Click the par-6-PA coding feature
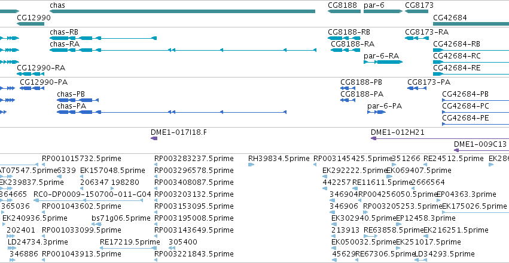509x263 pixels. click(377, 112)
